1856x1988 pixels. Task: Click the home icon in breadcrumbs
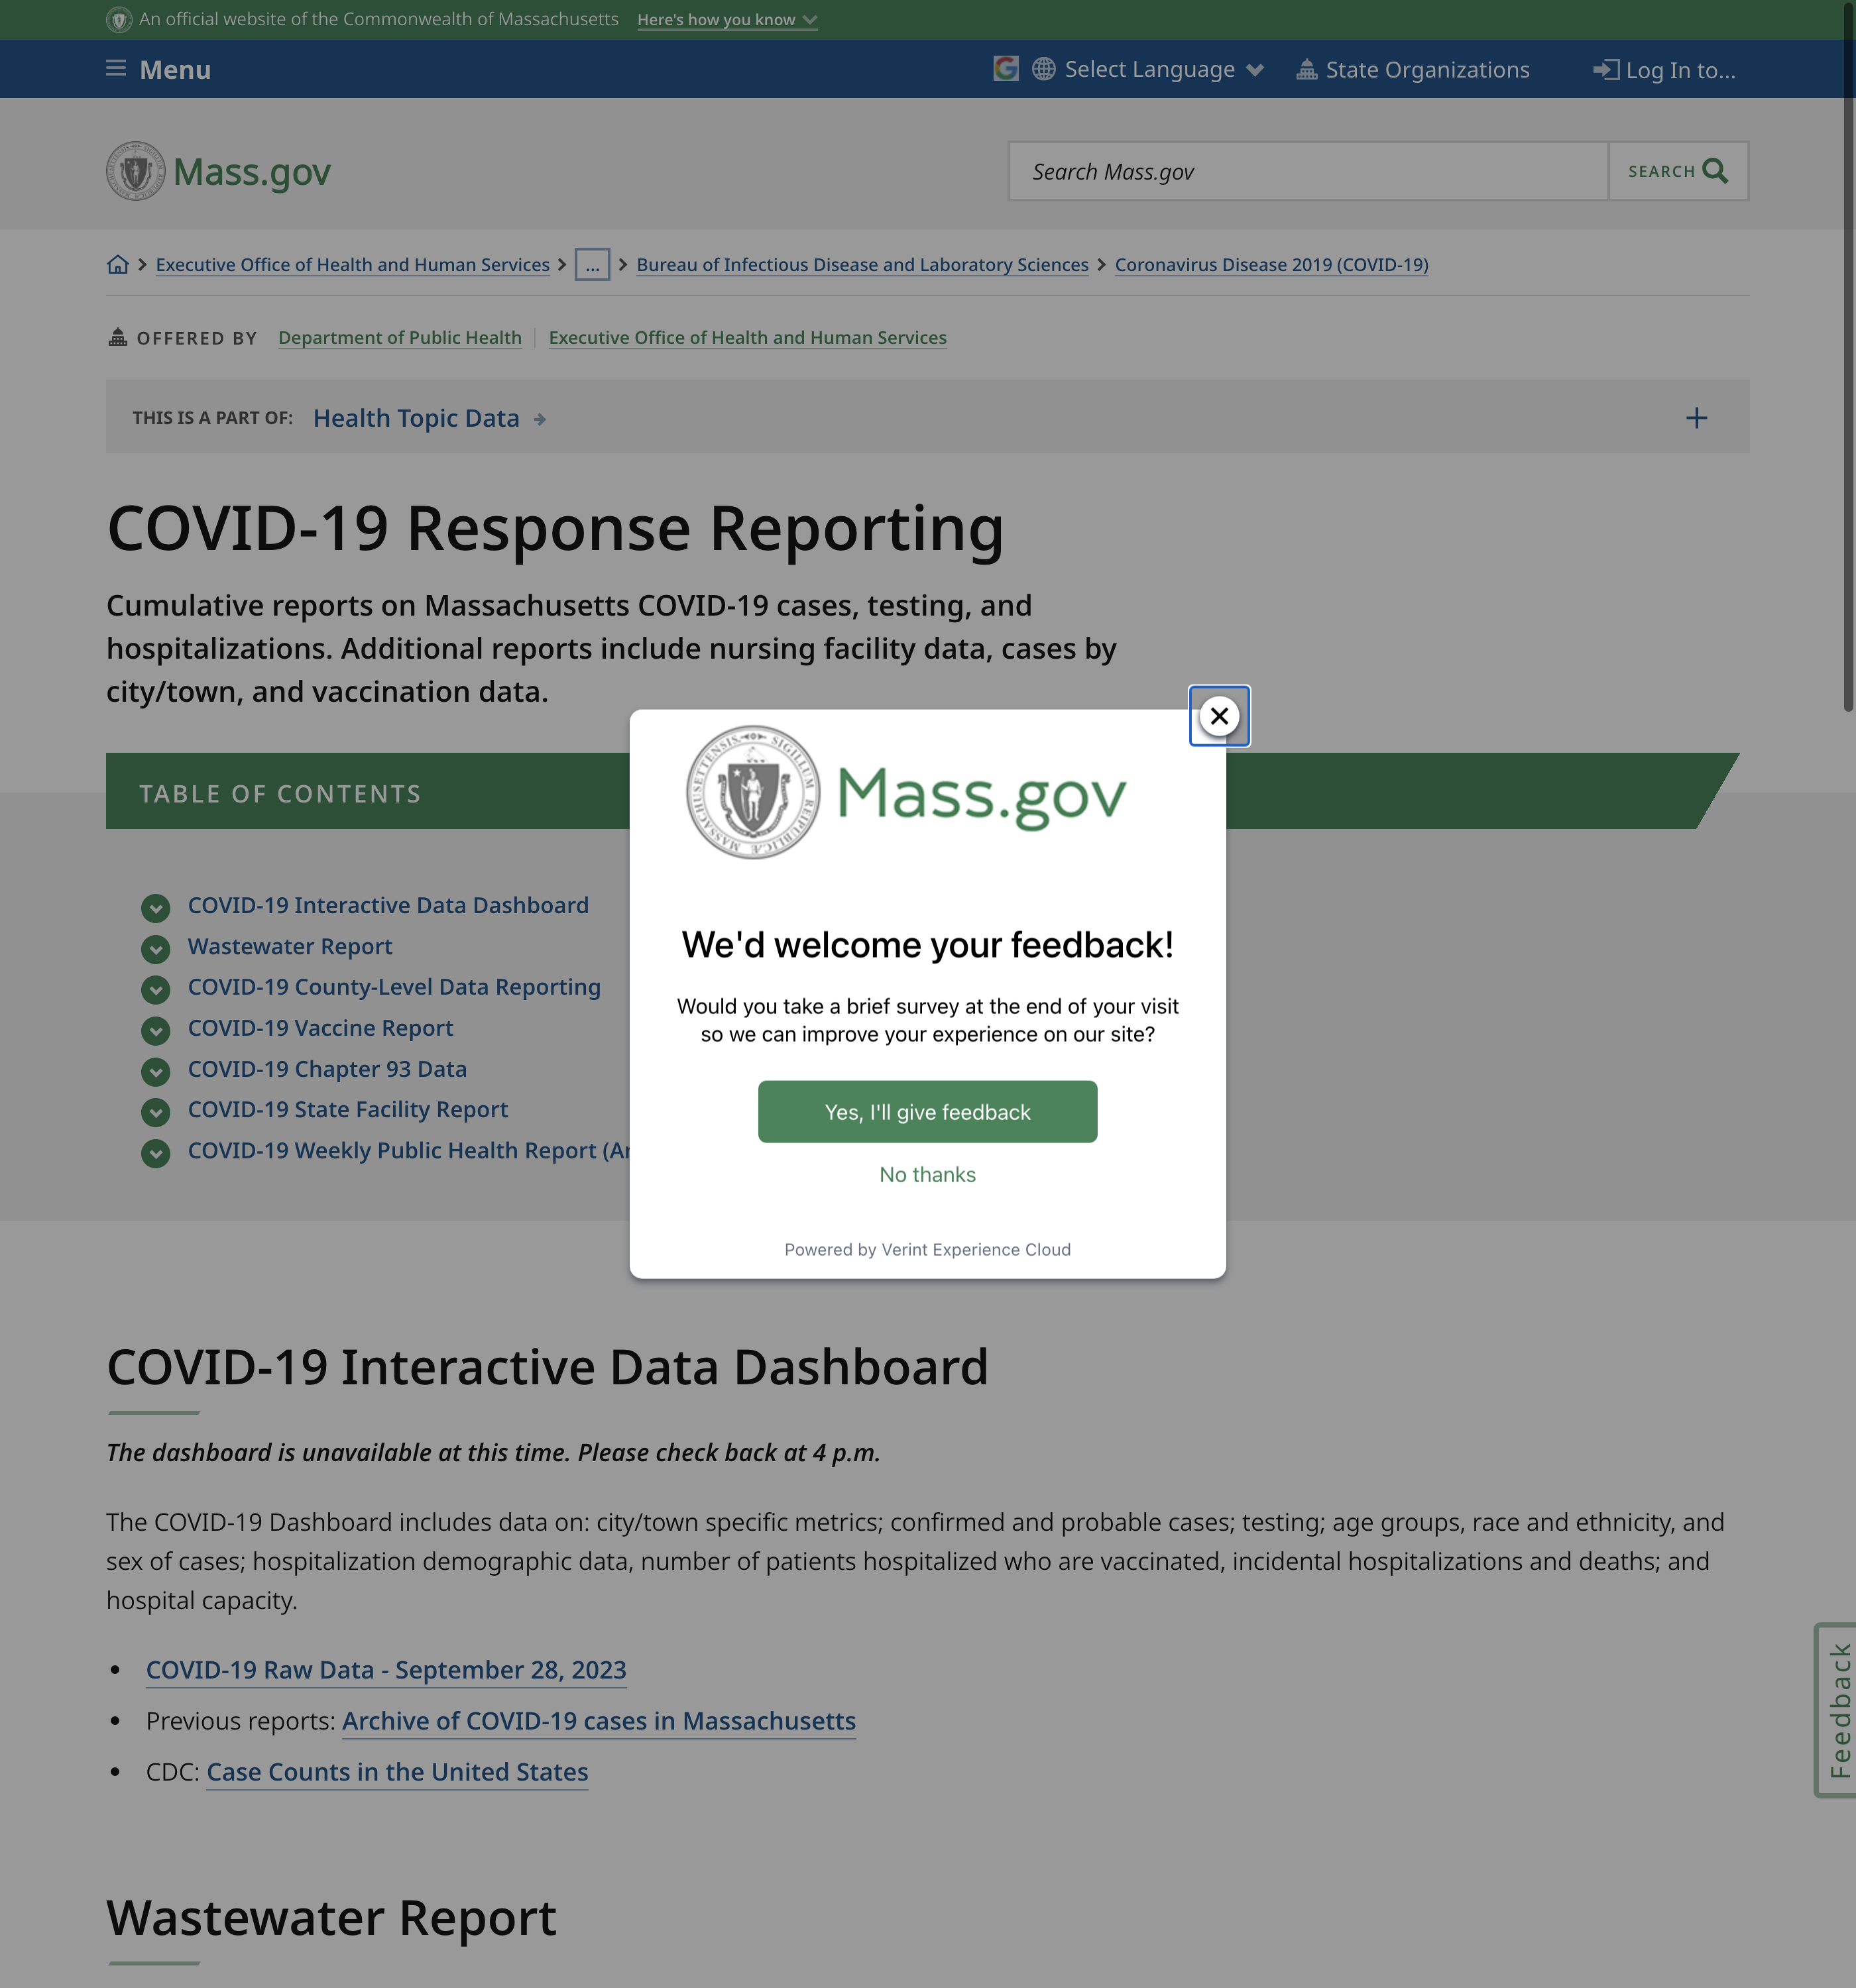(x=118, y=265)
